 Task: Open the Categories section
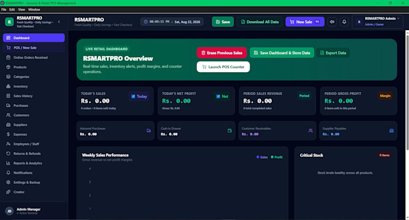pyautogui.click(x=34, y=76)
